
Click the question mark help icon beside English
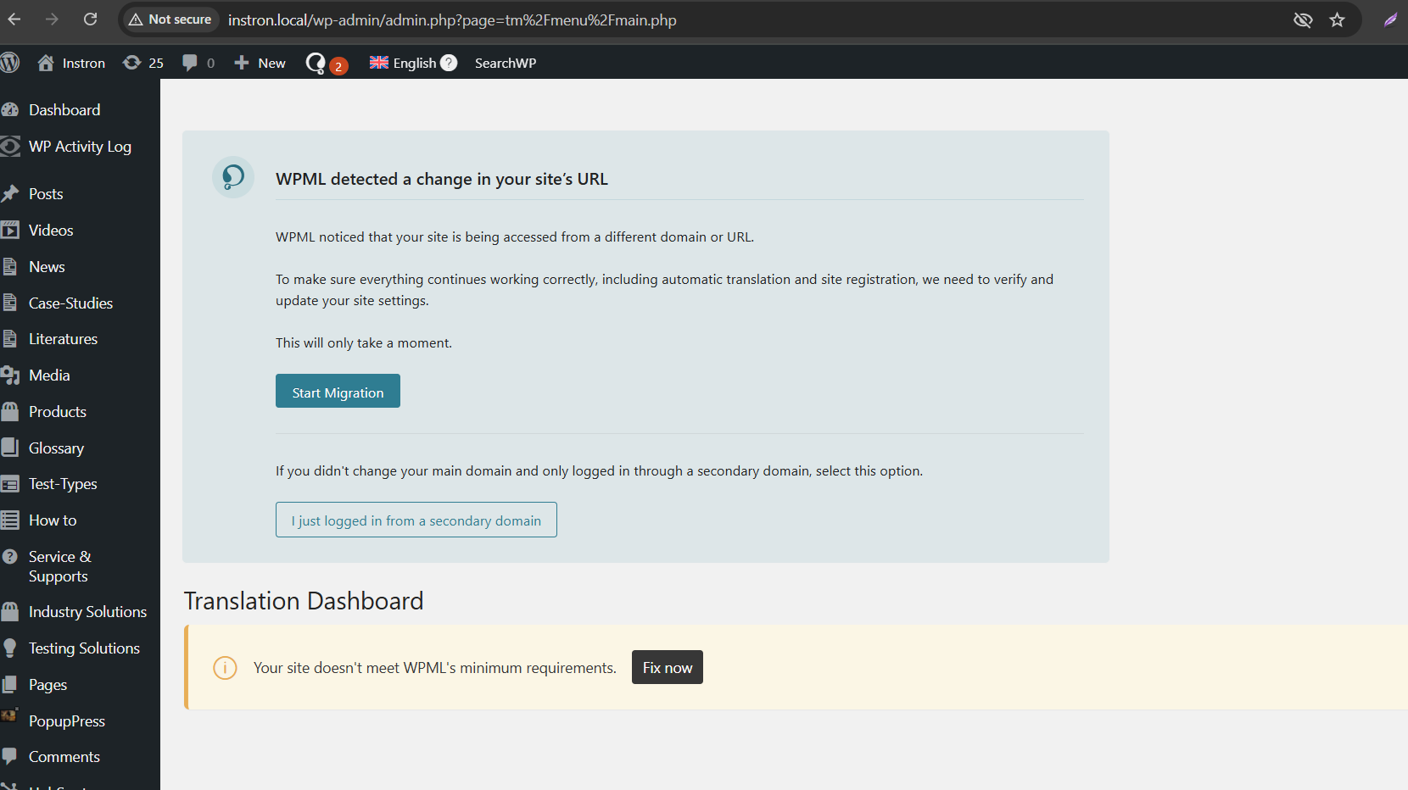[x=449, y=63]
